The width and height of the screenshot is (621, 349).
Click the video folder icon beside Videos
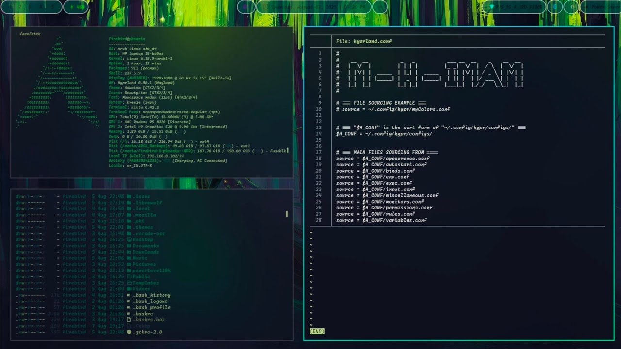[129, 289]
